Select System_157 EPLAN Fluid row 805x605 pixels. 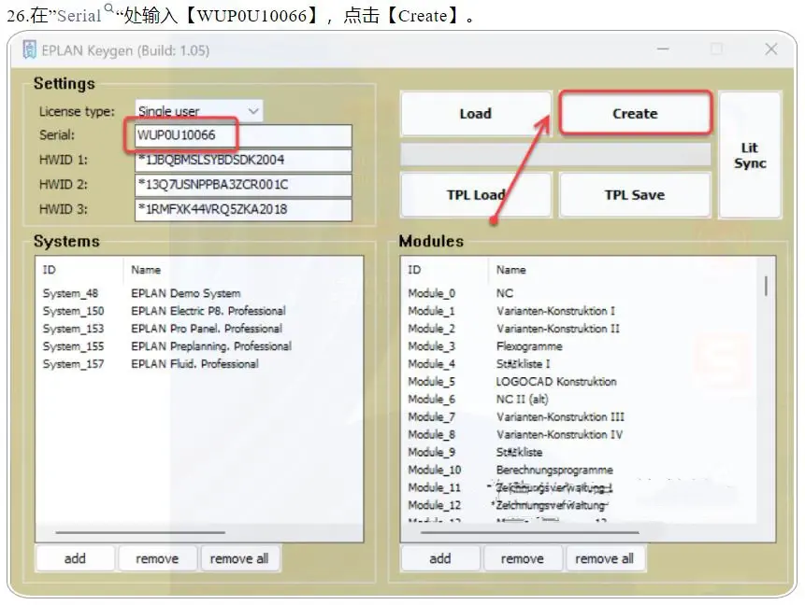pyautogui.click(x=199, y=364)
